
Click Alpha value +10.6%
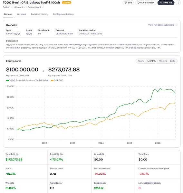point(11,174)
